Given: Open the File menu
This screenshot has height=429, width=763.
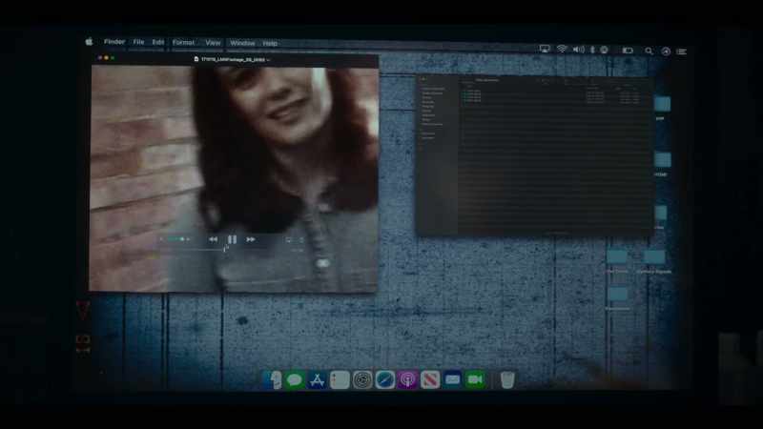Looking at the screenshot, I should pos(138,42).
